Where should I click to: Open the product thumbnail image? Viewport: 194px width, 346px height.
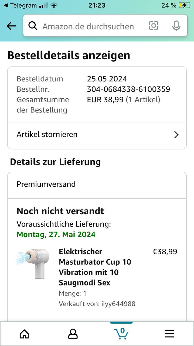click(x=33, y=264)
